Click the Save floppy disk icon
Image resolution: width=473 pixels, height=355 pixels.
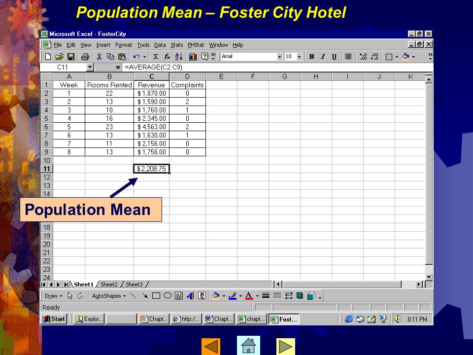(71, 56)
